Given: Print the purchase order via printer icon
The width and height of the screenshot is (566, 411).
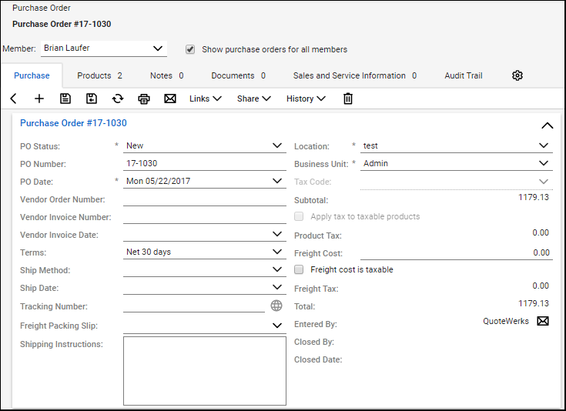Looking at the screenshot, I should point(143,99).
